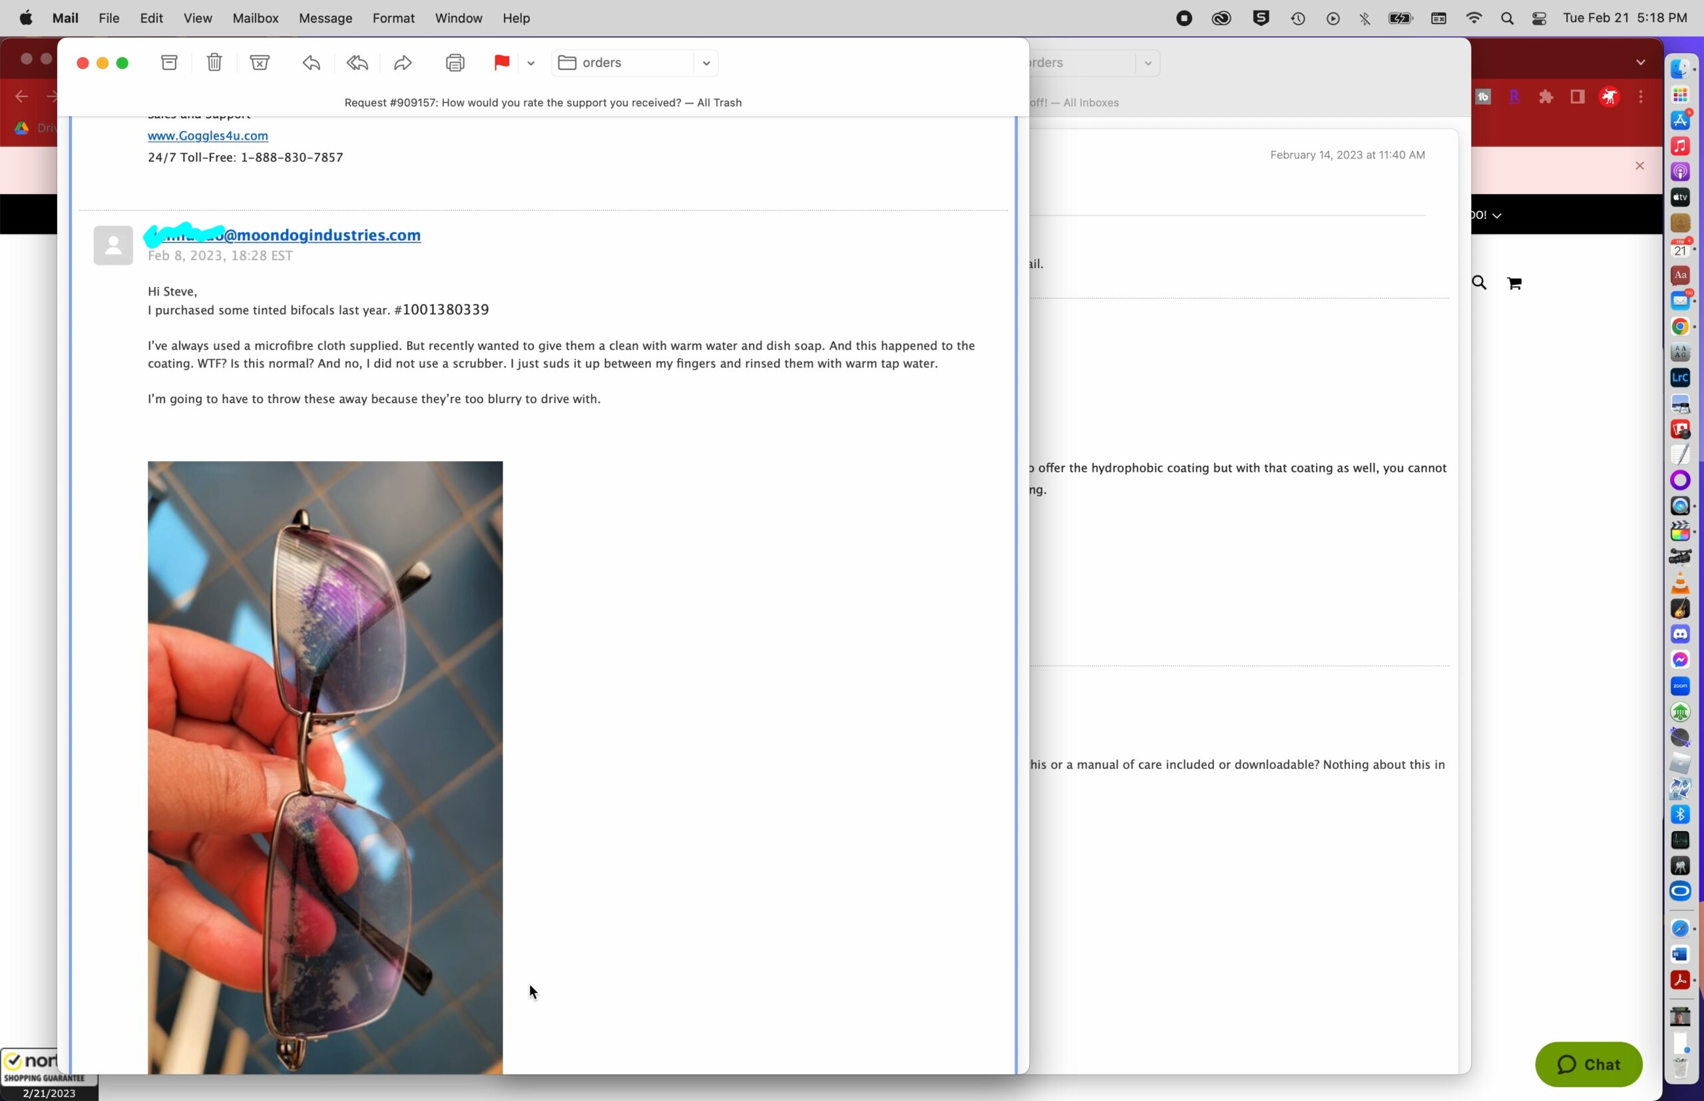The width and height of the screenshot is (1704, 1101).
Task: Move message to Junk with toolbar icon
Action: click(260, 63)
